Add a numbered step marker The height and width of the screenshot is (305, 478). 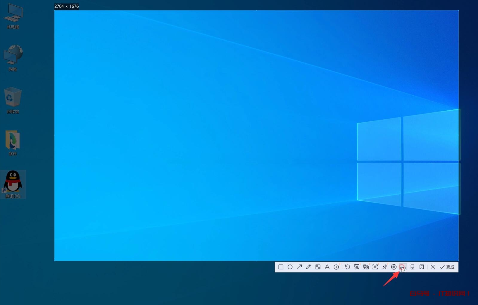coord(336,267)
